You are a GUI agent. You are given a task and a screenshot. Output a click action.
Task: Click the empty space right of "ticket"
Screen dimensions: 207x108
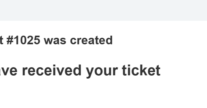tap(183, 70)
